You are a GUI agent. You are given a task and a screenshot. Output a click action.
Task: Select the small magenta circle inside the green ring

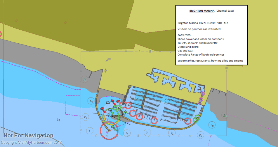click(x=106, y=120)
